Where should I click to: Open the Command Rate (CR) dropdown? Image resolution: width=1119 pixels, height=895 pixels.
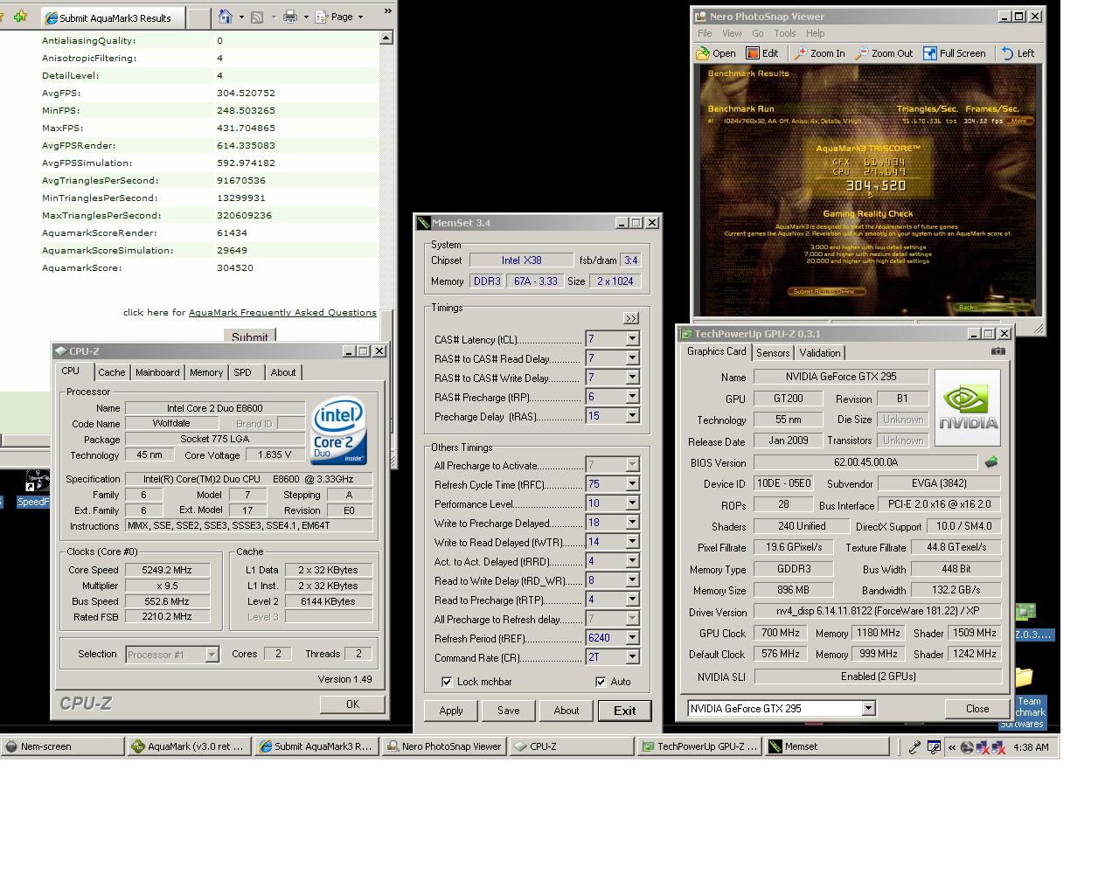[632, 657]
